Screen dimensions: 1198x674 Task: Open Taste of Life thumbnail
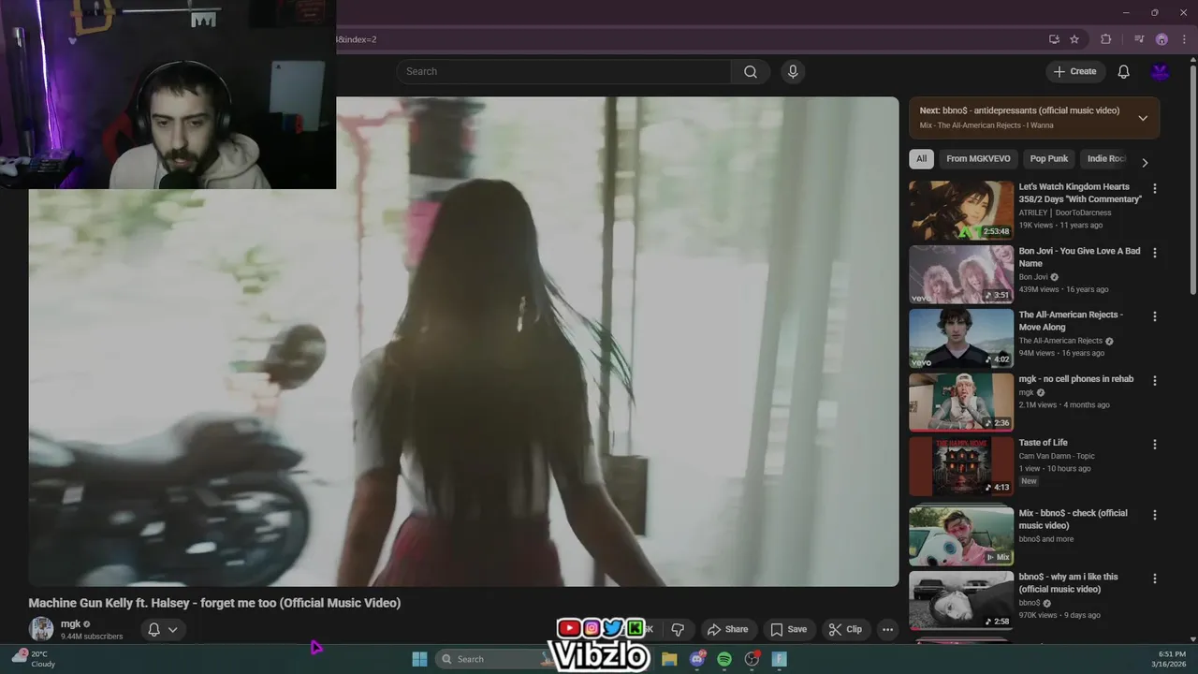pyautogui.click(x=961, y=466)
